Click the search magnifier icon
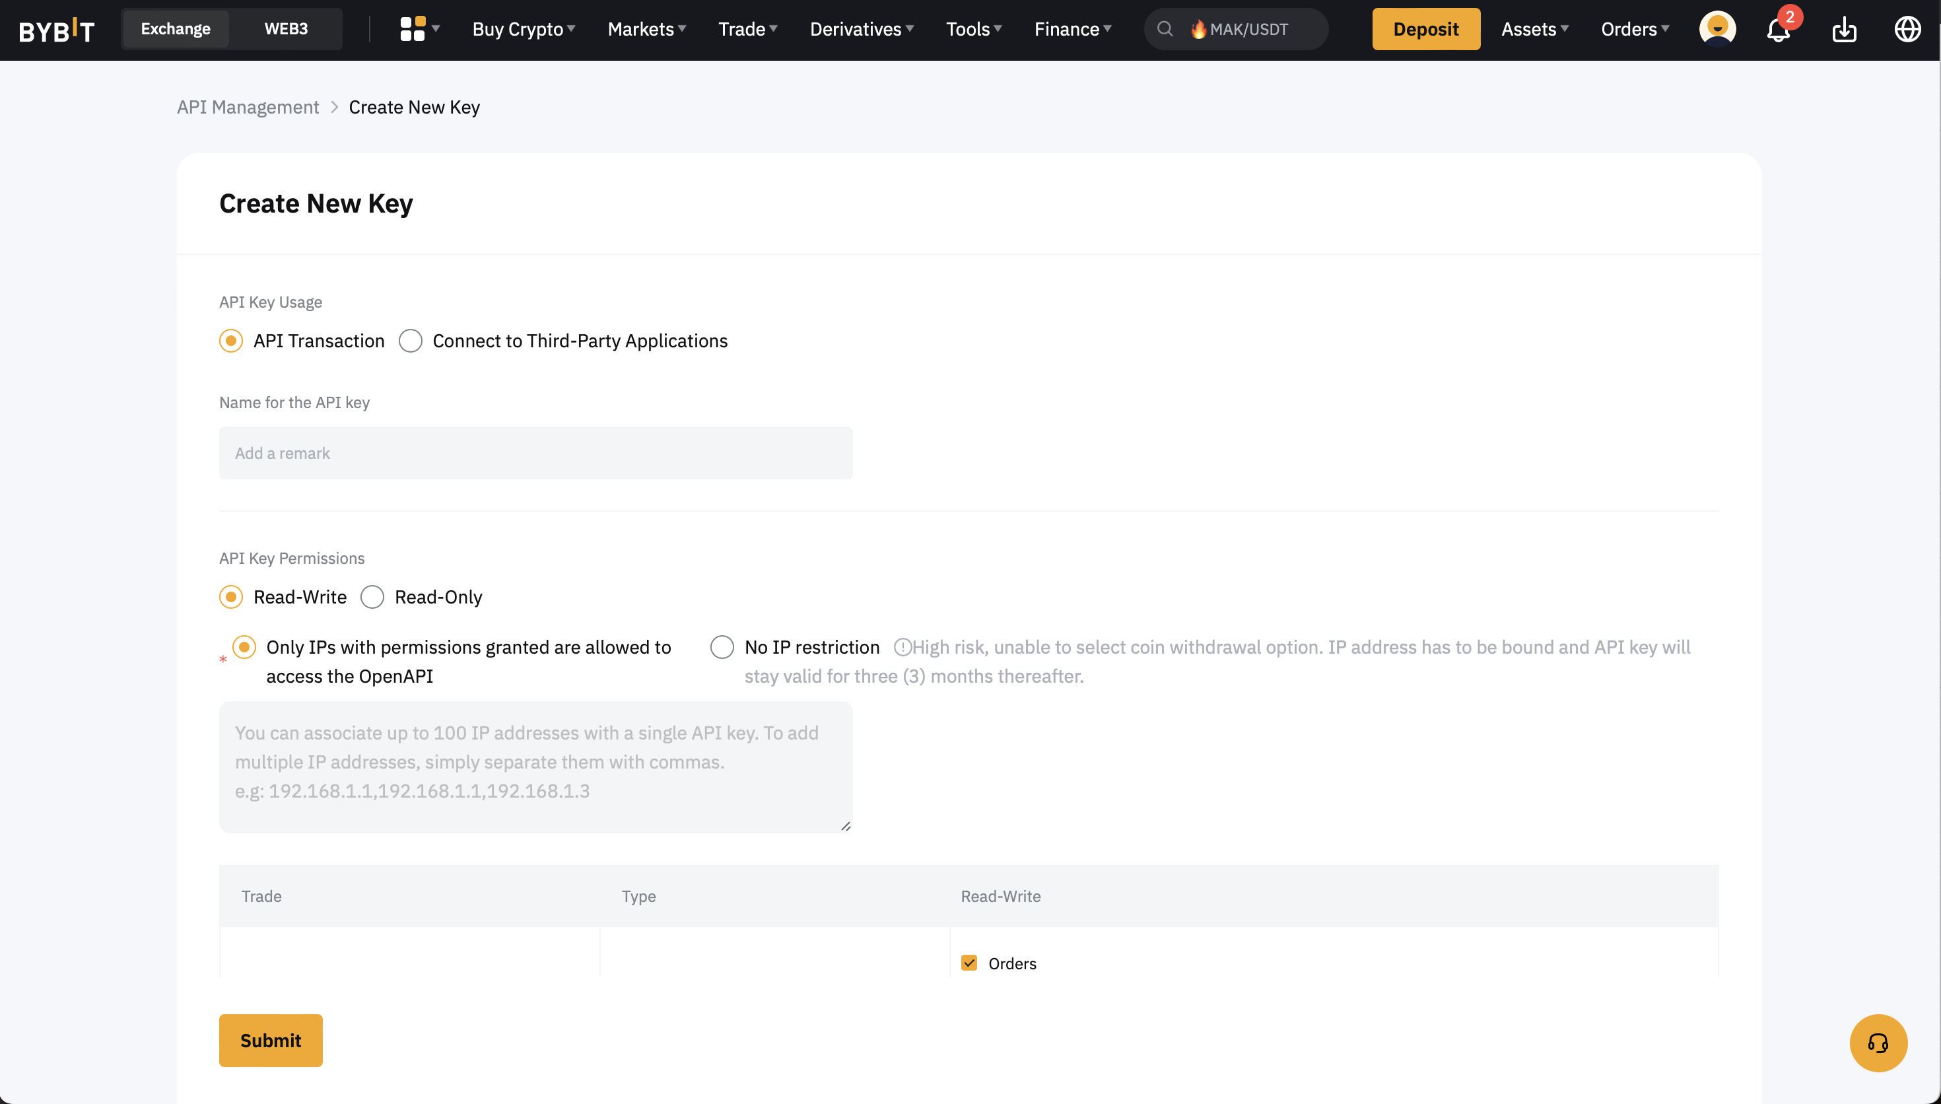Image resolution: width=1941 pixels, height=1104 pixels. point(1165,29)
